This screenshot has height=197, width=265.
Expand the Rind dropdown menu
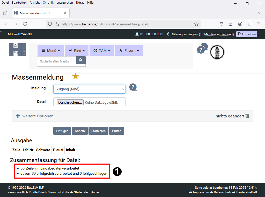[x=77, y=51]
